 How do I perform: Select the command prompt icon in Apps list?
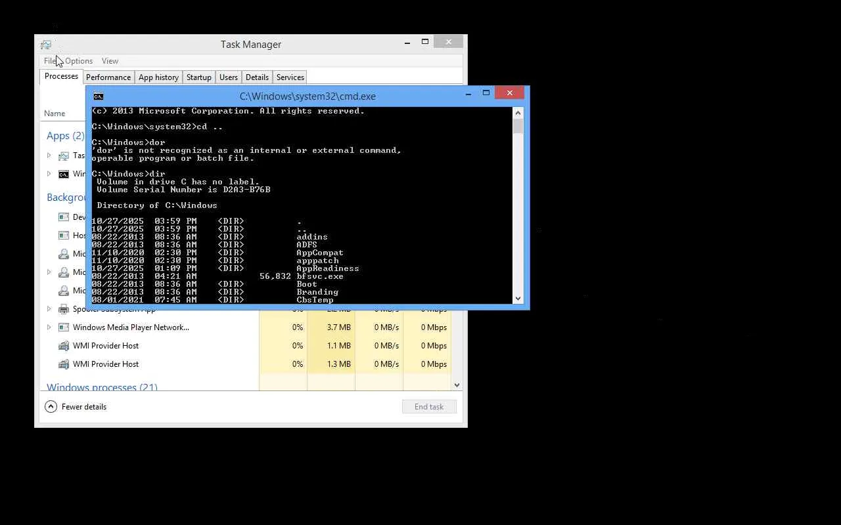pos(64,174)
